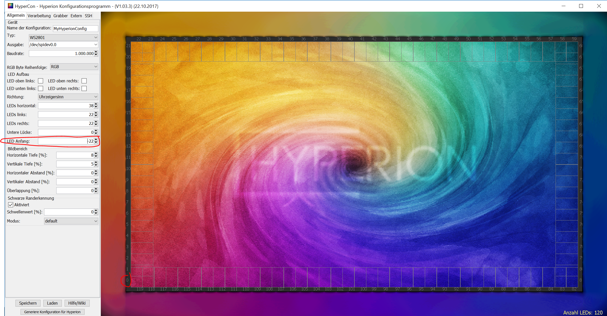
Task: Expand Richtung Uhrzeigersinn dropdown
Action: point(68,97)
